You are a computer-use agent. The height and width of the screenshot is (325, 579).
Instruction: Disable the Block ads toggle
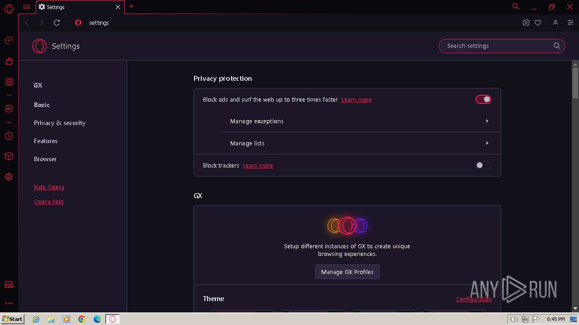(483, 99)
